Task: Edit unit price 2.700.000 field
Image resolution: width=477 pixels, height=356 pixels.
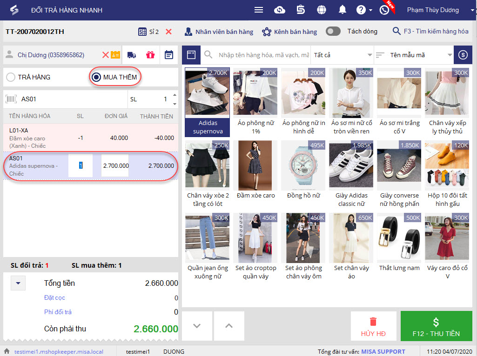Action: coord(115,165)
